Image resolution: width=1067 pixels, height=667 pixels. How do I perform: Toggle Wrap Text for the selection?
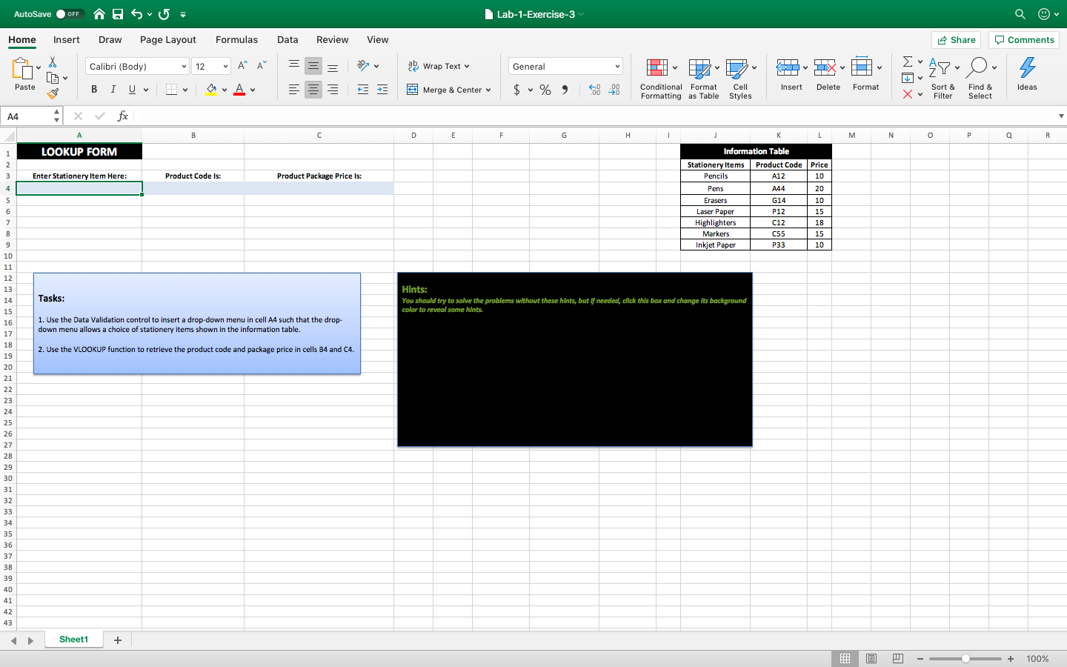pos(439,65)
